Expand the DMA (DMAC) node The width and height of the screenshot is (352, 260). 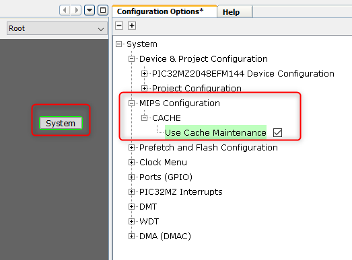click(x=131, y=236)
